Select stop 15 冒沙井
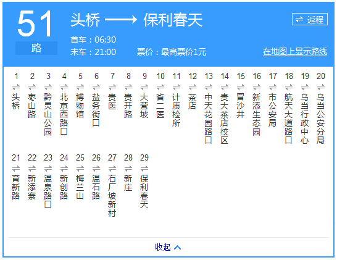 [241, 106]
